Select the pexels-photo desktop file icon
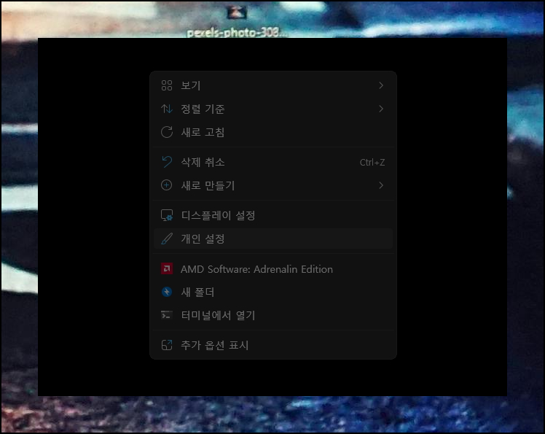This screenshot has width=545, height=434. 237,12
